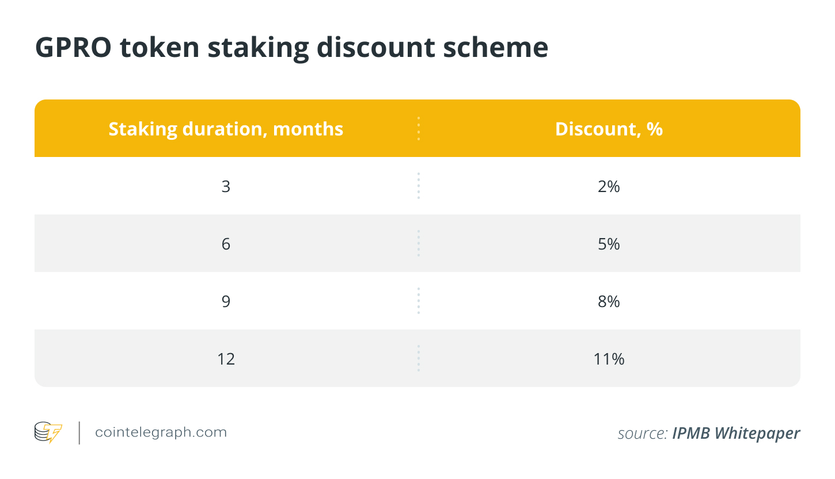
Task: Click the dotted divider in the 12-month row
Action: (419, 359)
